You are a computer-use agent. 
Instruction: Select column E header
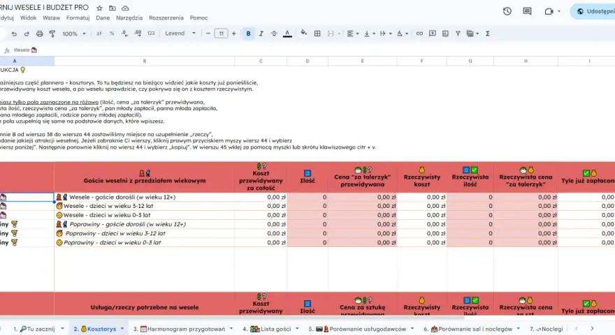363,61
